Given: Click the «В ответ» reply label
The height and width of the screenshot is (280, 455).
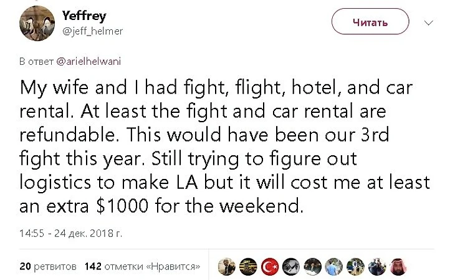Looking at the screenshot, I should pos(37,62).
